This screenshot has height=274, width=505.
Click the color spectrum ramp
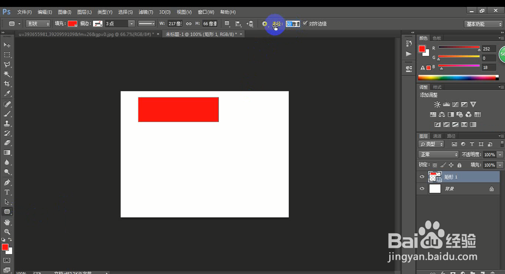pos(458,78)
